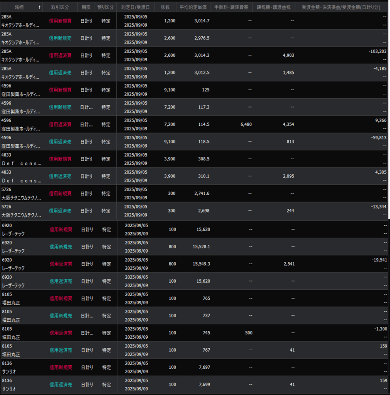Click the average price 3,014.7 cell
This screenshot has height=395, width=390.
201,21
